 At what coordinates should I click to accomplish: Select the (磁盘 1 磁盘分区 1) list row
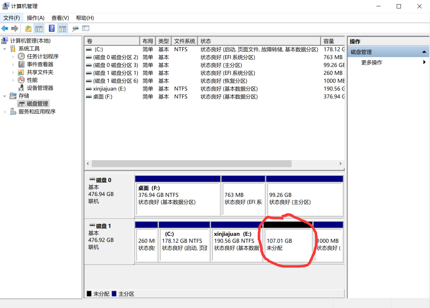click(214, 73)
